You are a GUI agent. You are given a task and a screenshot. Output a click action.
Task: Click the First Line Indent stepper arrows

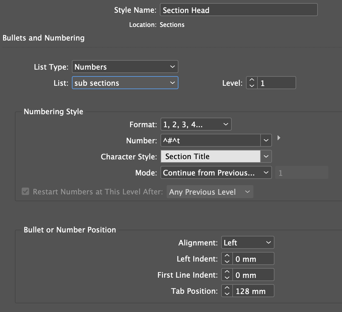227,275
